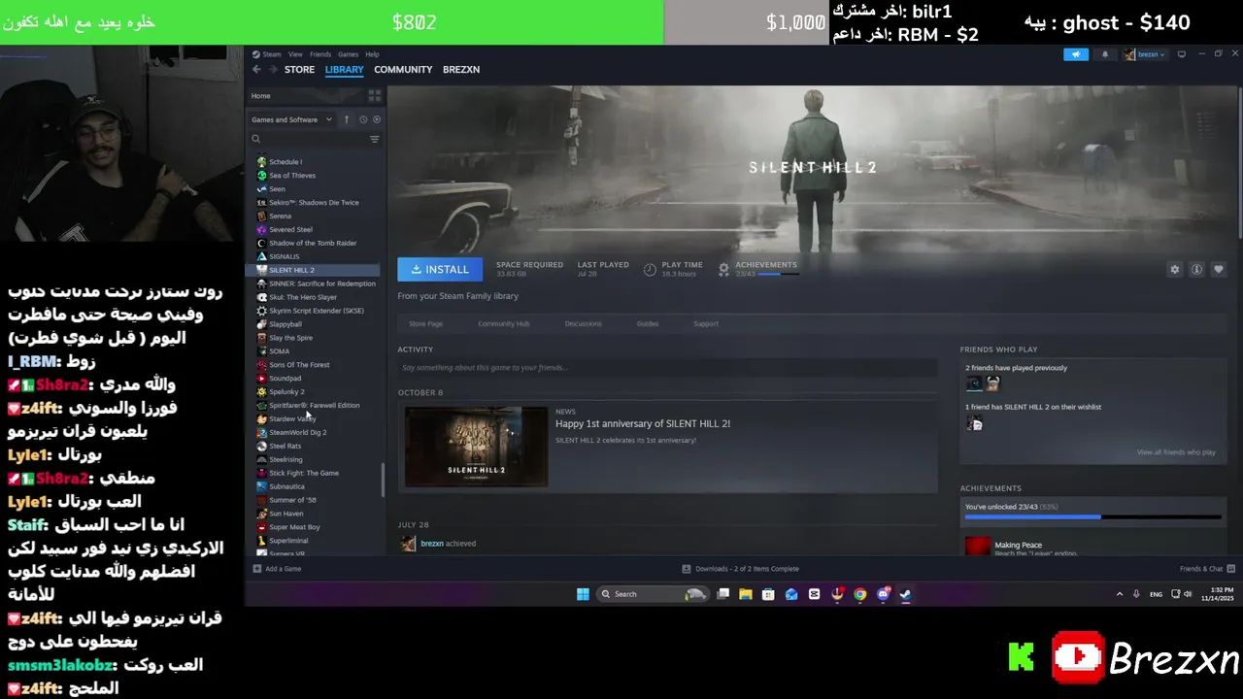Click the blue INSTALL button
The image size is (1243, 699).
coord(440,270)
